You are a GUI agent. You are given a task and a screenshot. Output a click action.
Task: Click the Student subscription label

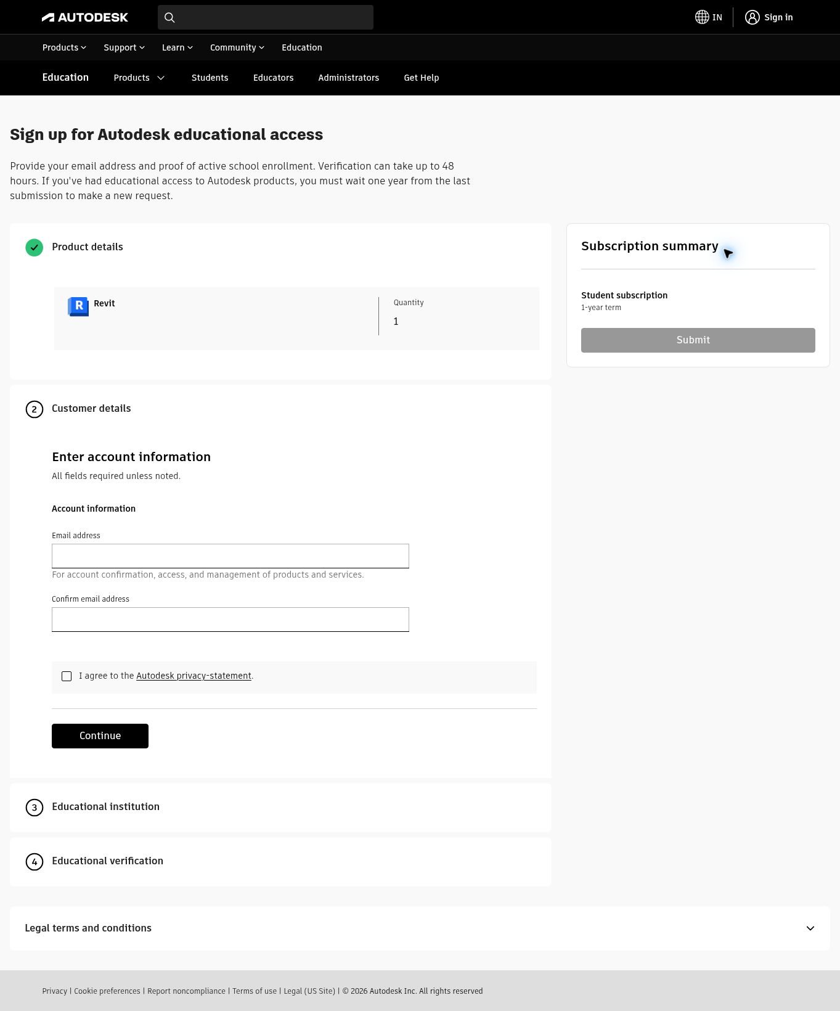(624, 295)
